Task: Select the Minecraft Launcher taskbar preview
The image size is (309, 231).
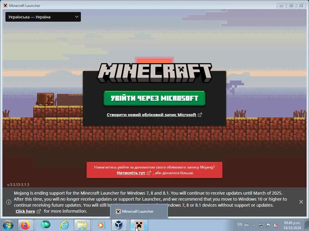Action: click(x=139, y=211)
